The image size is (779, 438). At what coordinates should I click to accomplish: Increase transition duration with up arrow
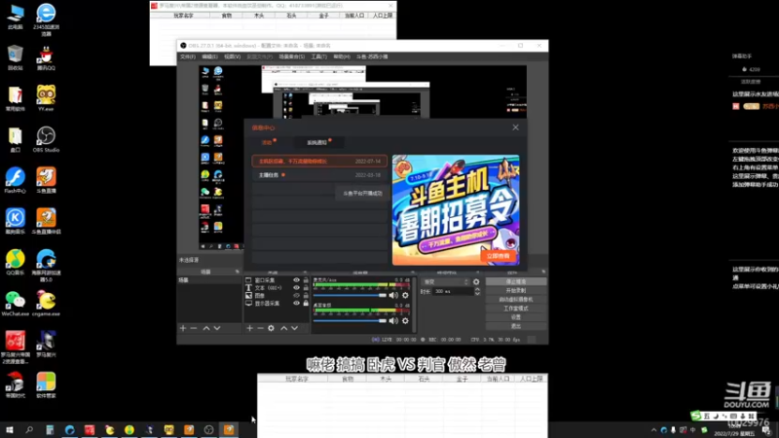click(477, 289)
